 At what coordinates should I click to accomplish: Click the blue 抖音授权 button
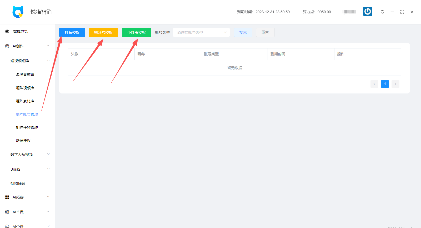[72, 32]
